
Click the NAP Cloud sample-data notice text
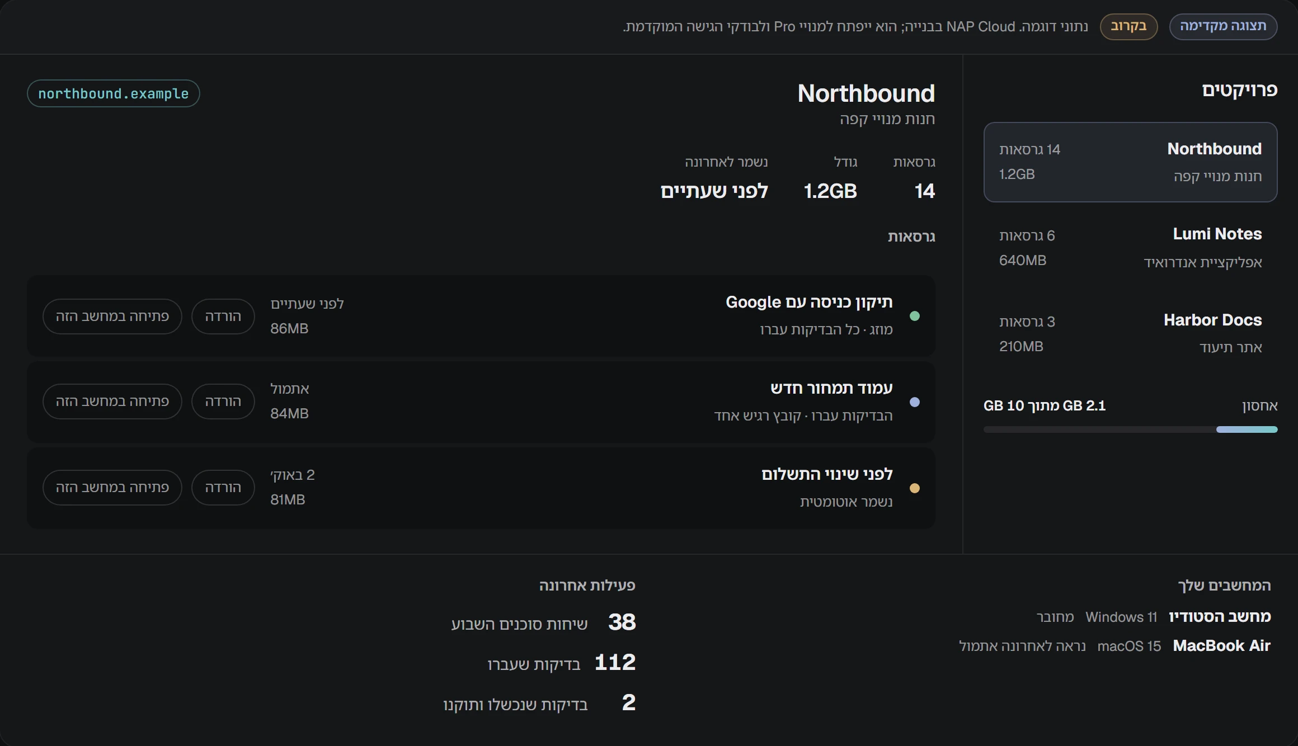855,27
